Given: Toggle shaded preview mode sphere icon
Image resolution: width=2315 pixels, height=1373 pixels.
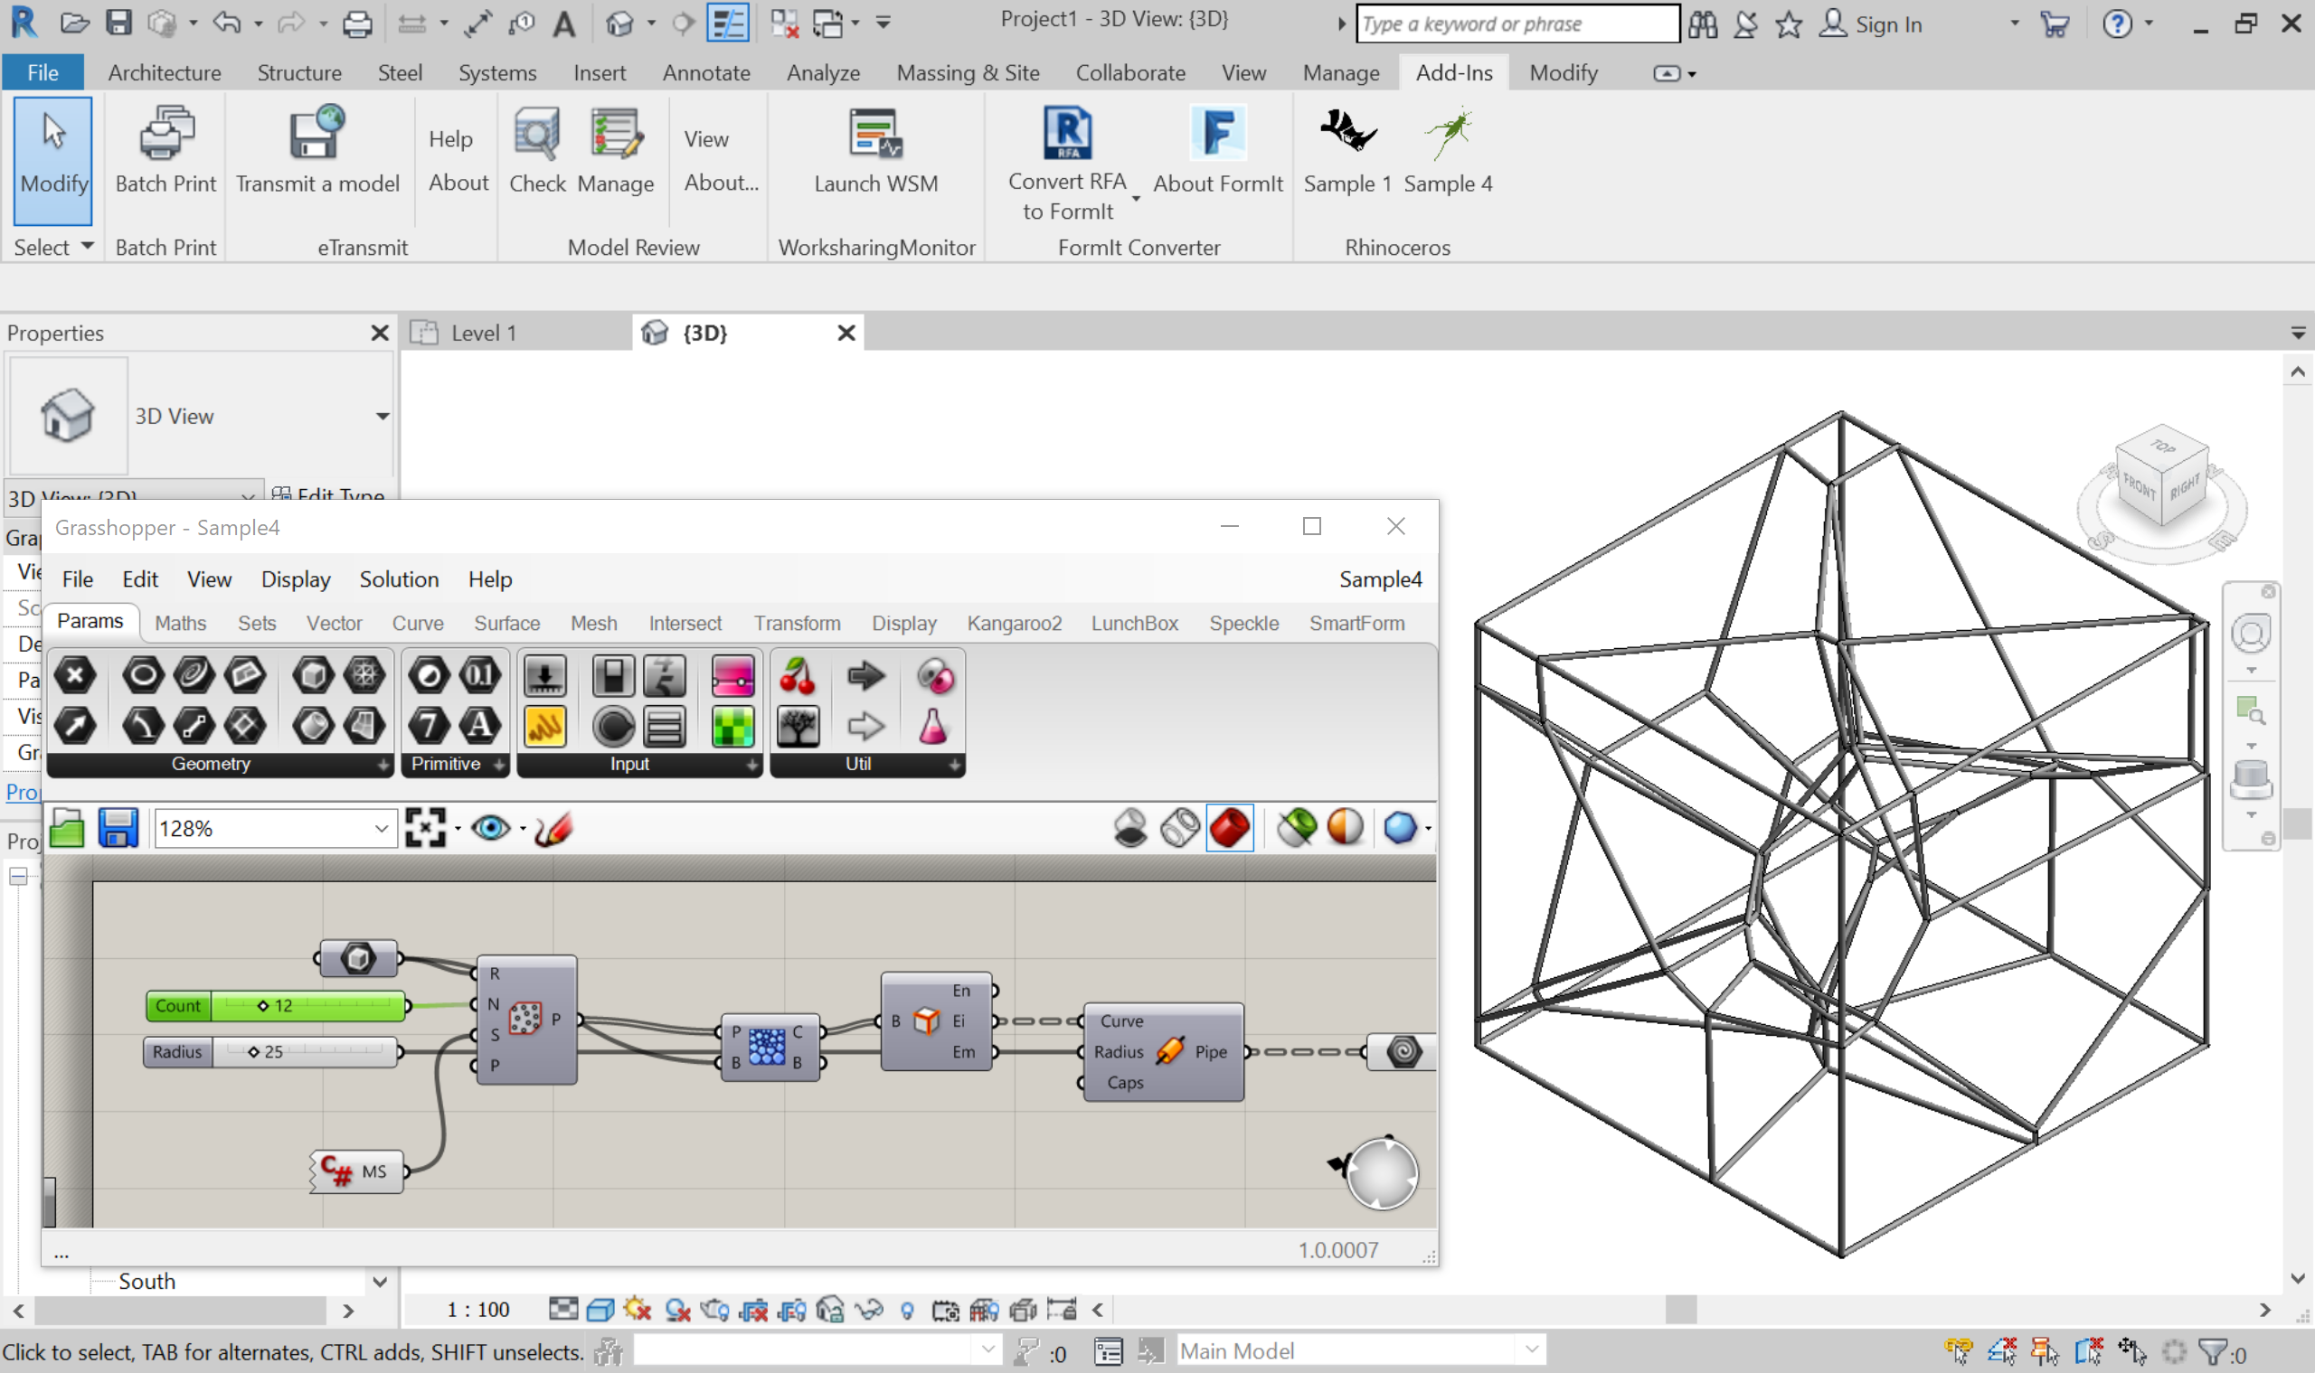Looking at the screenshot, I should (x=1345, y=828).
